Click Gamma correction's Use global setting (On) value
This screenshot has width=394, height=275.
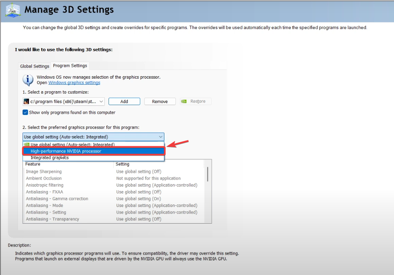(138, 199)
